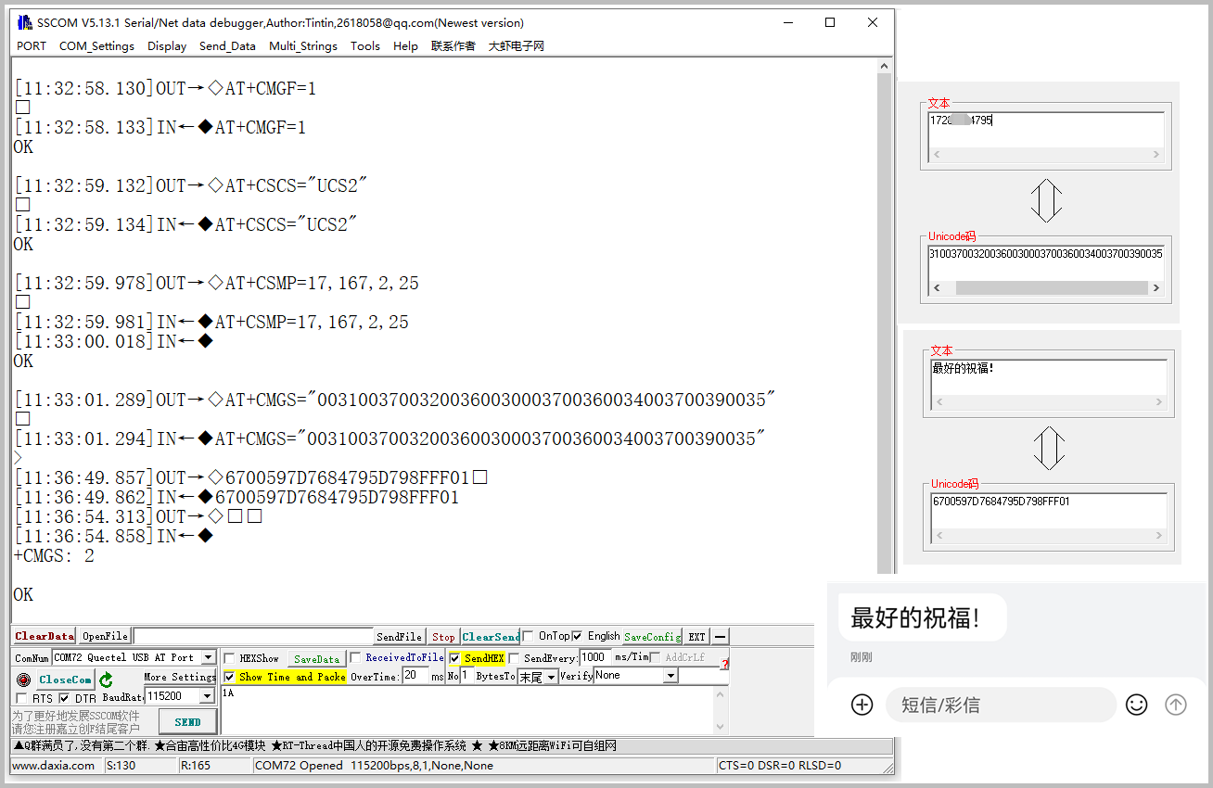This screenshot has width=1213, height=788.
Task: Open the COM_Settings menu
Action: [96, 46]
